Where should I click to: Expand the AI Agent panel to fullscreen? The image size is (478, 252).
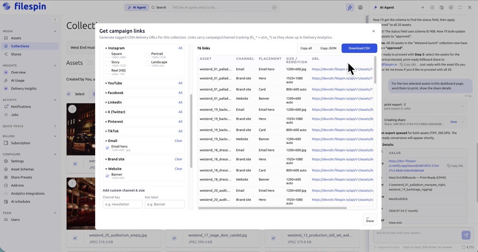460,8
